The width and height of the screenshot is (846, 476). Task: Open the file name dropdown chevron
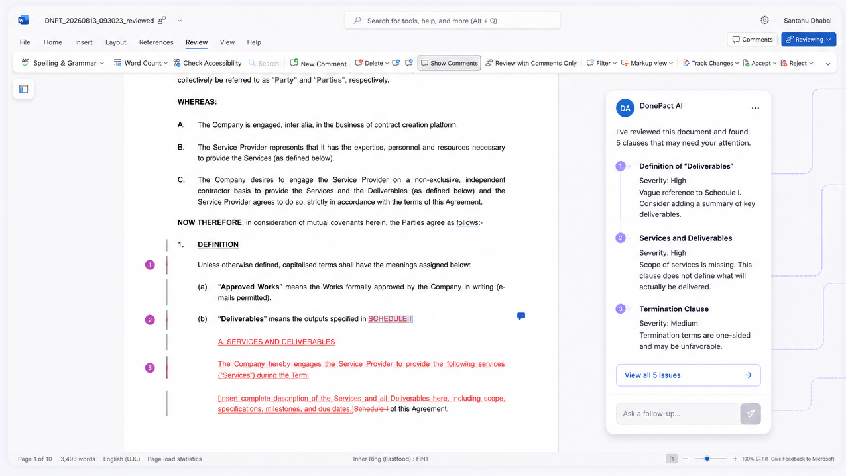pyautogui.click(x=180, y=21)
